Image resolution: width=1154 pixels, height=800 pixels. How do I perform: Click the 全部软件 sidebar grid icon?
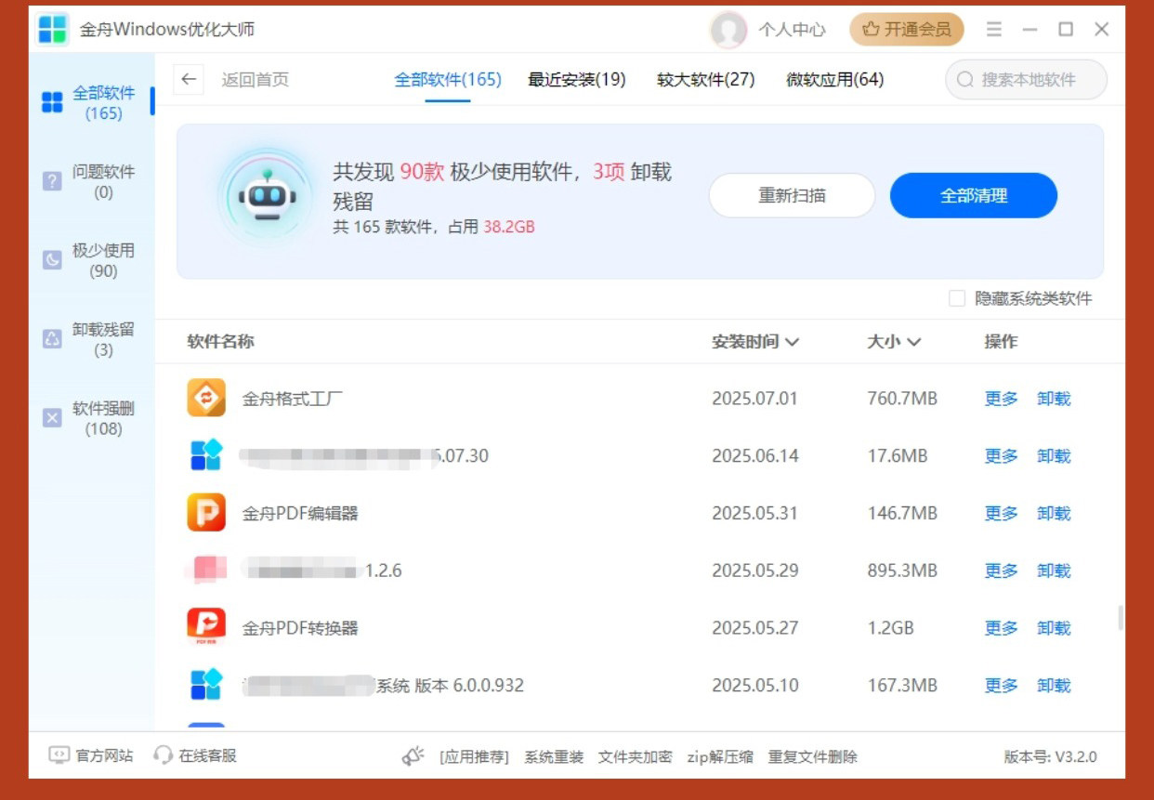[x=52, y=102]
